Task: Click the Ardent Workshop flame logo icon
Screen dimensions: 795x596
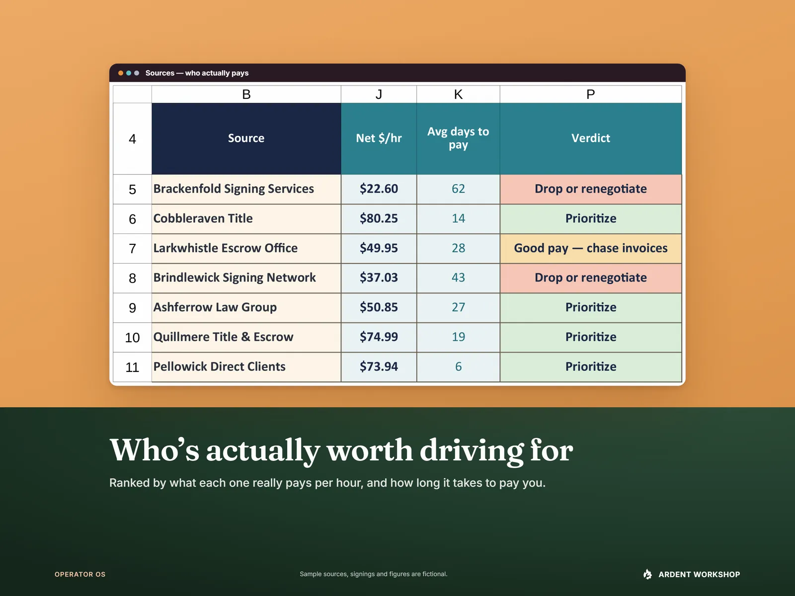Action: [647, 574]
